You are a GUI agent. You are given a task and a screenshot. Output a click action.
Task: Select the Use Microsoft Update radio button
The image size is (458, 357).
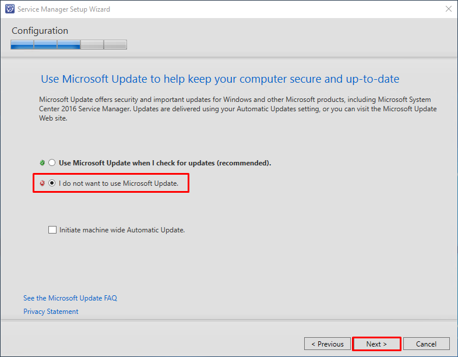(52, 162)
